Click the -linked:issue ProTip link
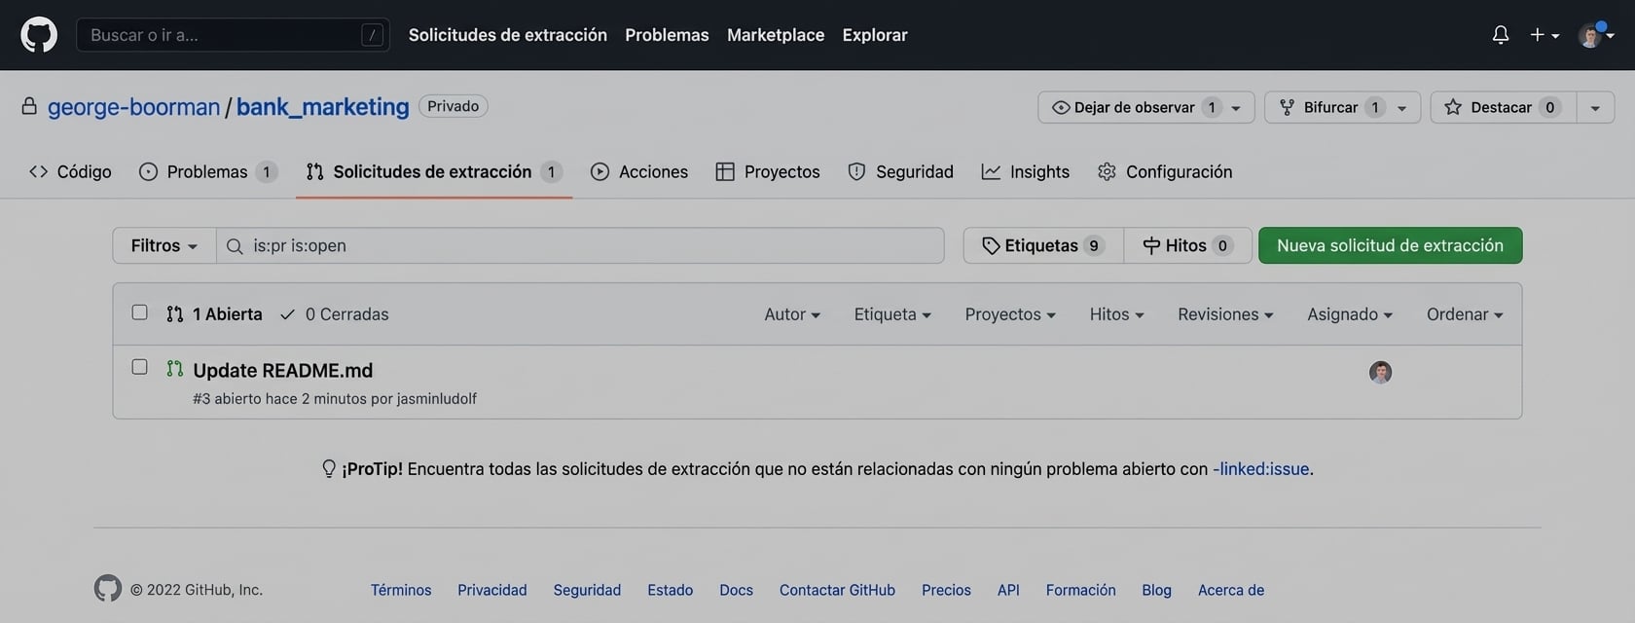The image size is (1635, 623). pos(1261,468)
